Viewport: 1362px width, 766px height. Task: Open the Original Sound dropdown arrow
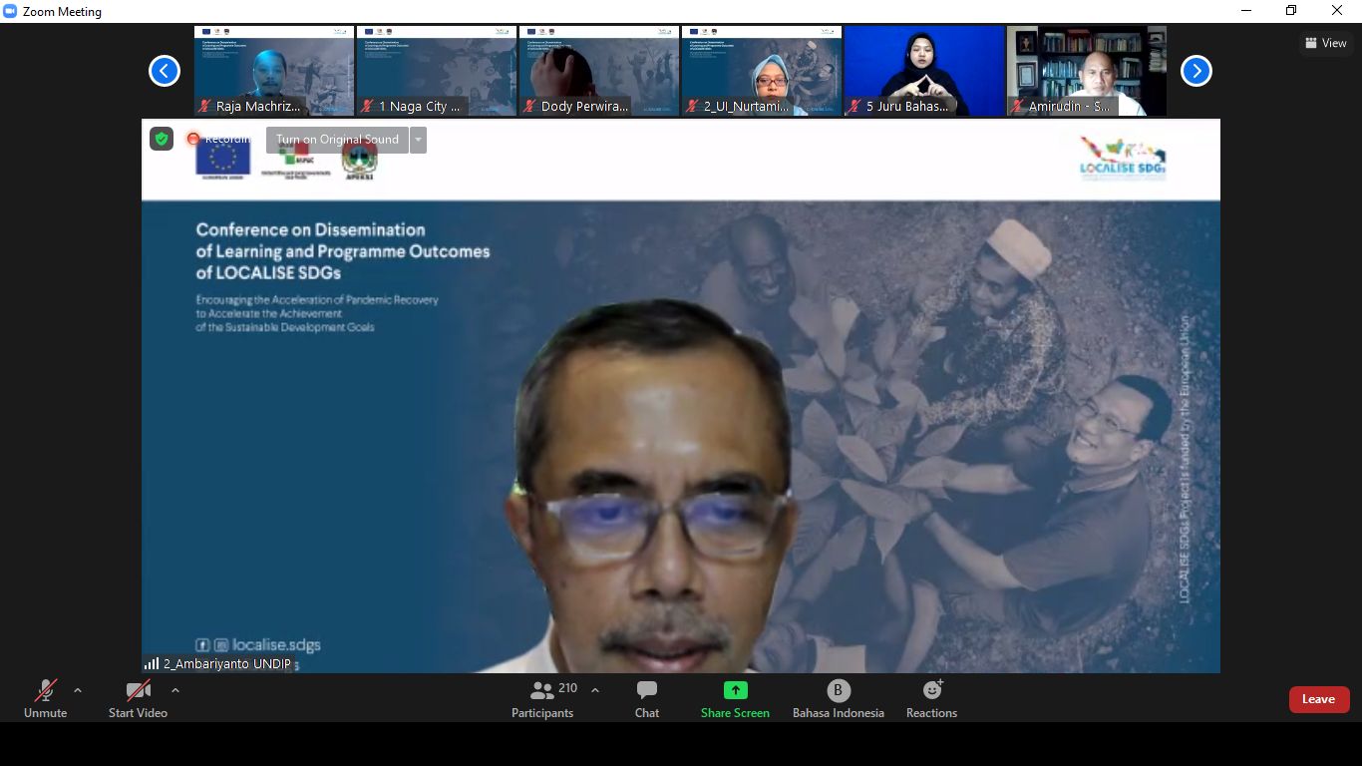pos(419,140)
